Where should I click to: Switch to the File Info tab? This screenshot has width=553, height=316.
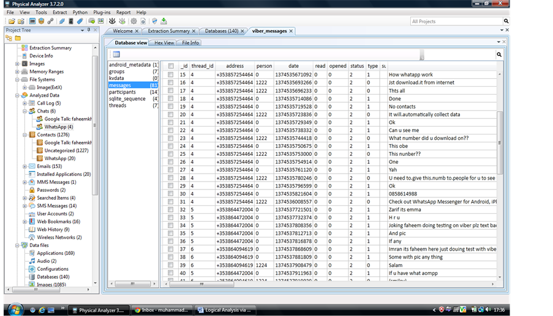click(190, 43)
